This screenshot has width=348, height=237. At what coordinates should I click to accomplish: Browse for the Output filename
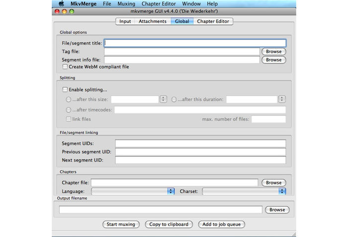(x=277, y=210)
